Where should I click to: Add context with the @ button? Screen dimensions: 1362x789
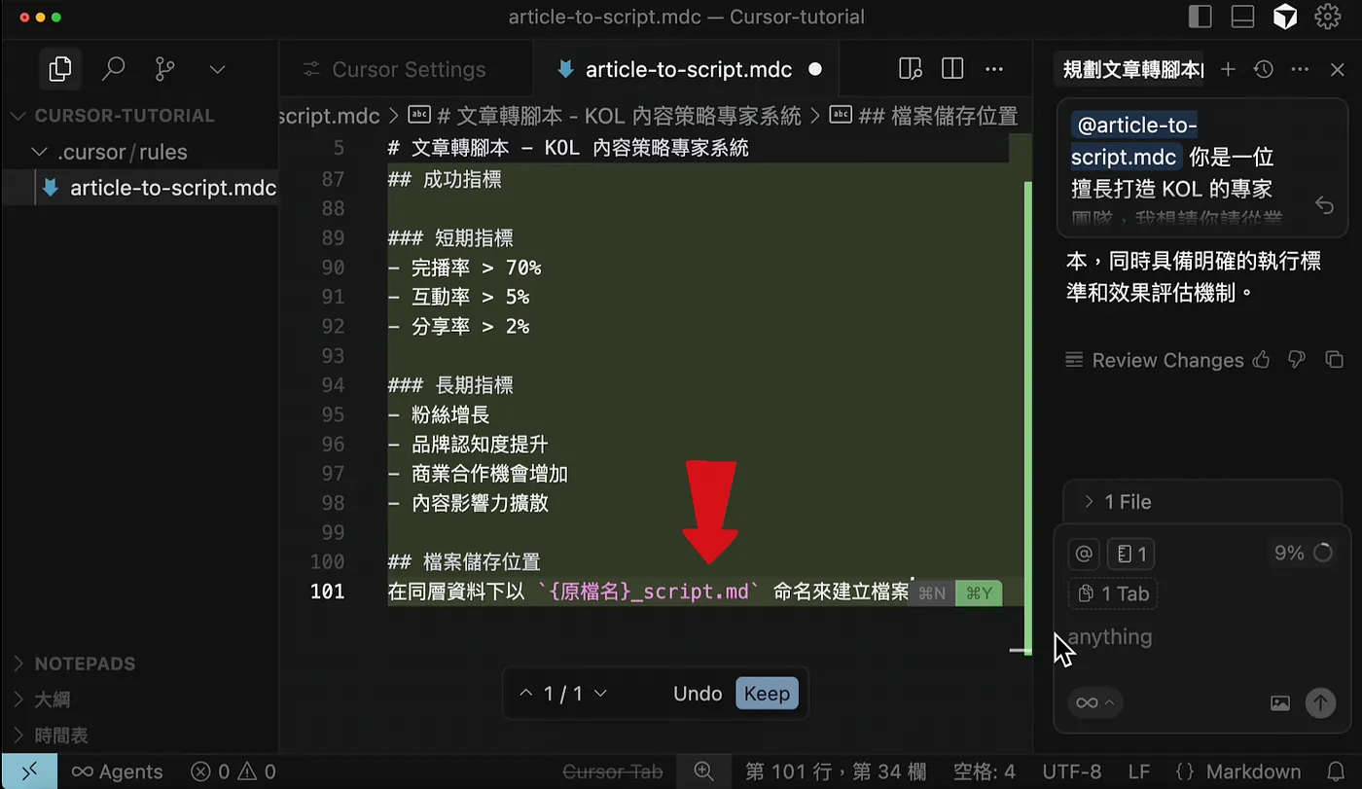(1084, 555)
